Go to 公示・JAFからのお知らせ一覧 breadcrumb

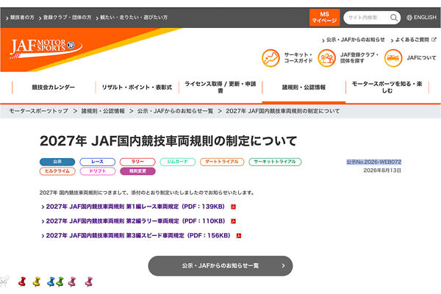point(175,111)
